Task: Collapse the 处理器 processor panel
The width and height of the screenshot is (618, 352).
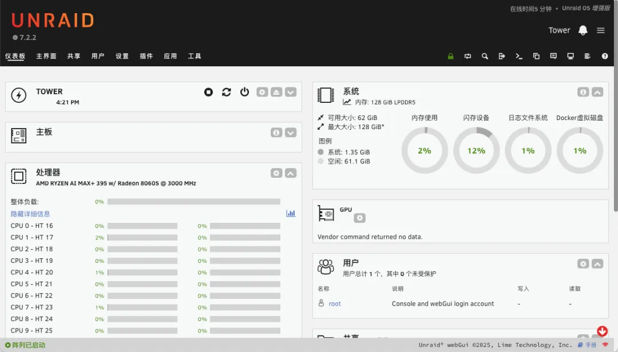Action: [x=291, y=173]
